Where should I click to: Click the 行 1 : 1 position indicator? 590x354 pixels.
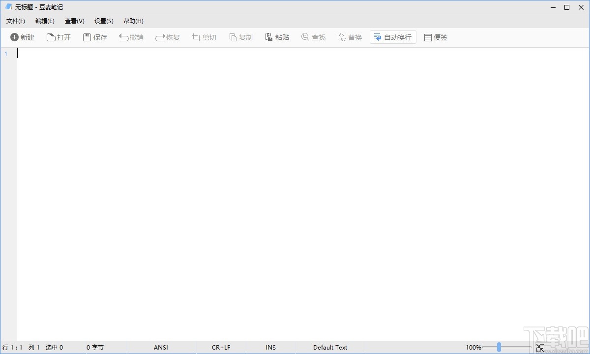click(x=13, y=348)
